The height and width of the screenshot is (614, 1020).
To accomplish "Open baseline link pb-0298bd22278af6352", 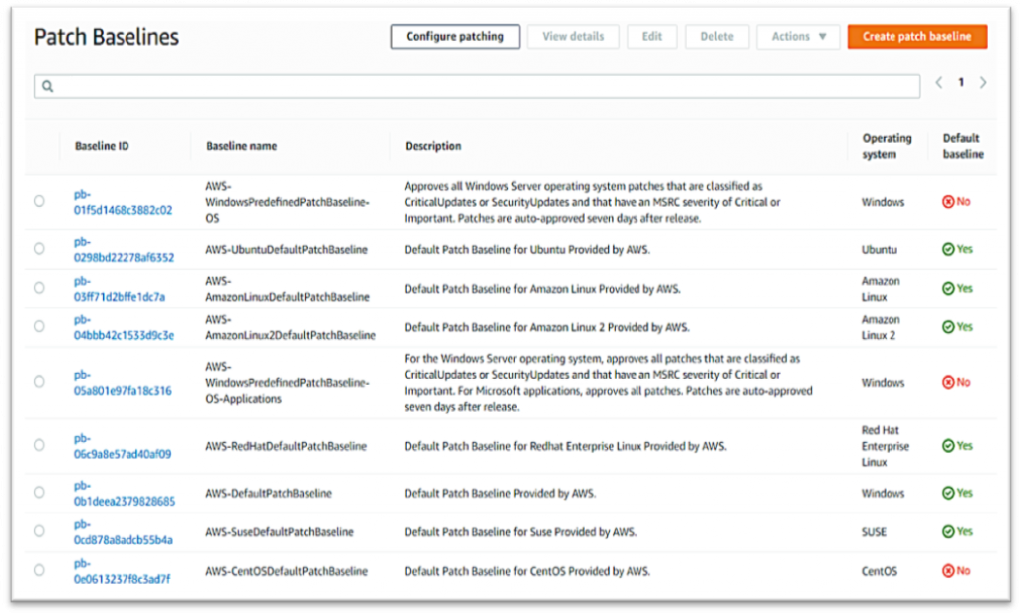I will point(123,250).
